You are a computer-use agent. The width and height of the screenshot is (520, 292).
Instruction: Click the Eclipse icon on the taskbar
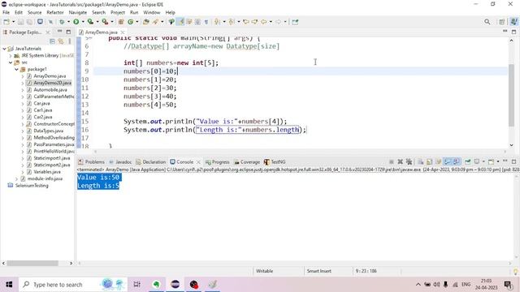[x=175, y=285]
